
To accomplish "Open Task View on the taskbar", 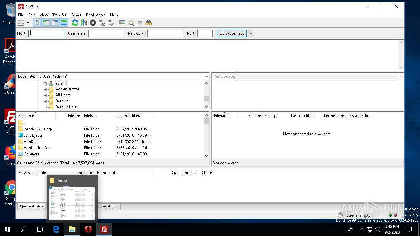I will point(39,229).
